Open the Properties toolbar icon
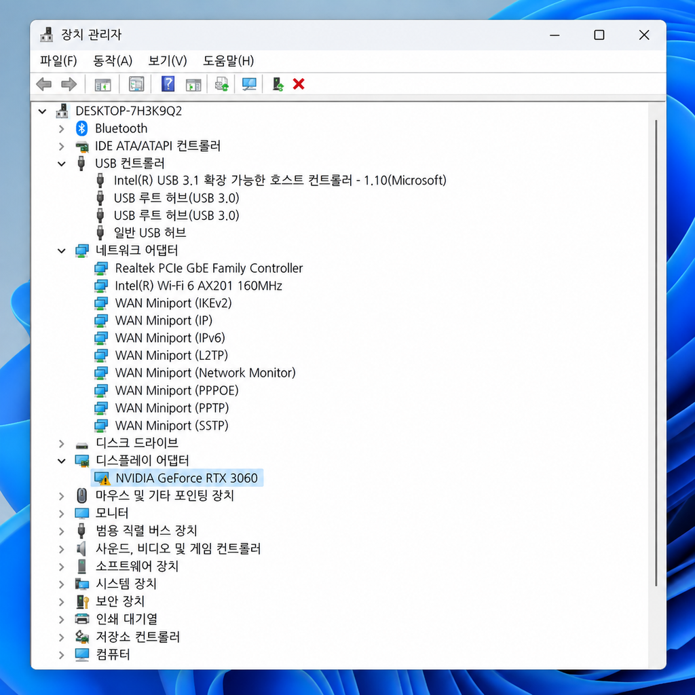Image resolution: width=695 pixels, height=695 pixels. point(136,83)
